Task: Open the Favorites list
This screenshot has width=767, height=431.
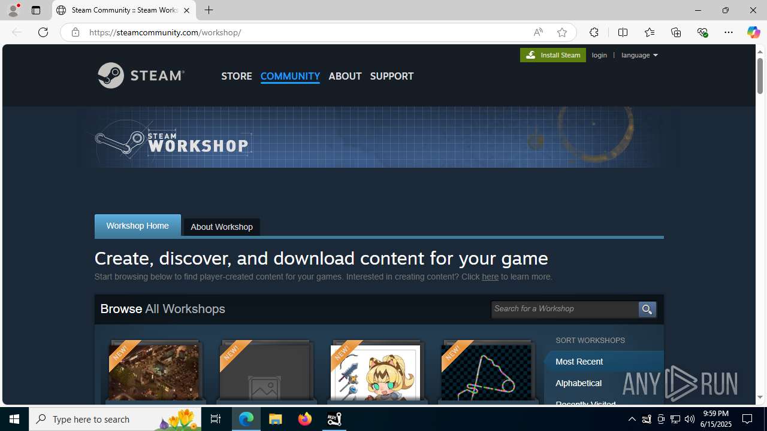Action: pyautogui.click(x=650, y=32)
